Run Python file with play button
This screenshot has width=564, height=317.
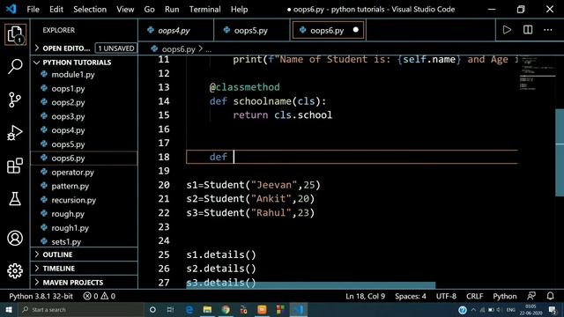click(x=507, y=30)
